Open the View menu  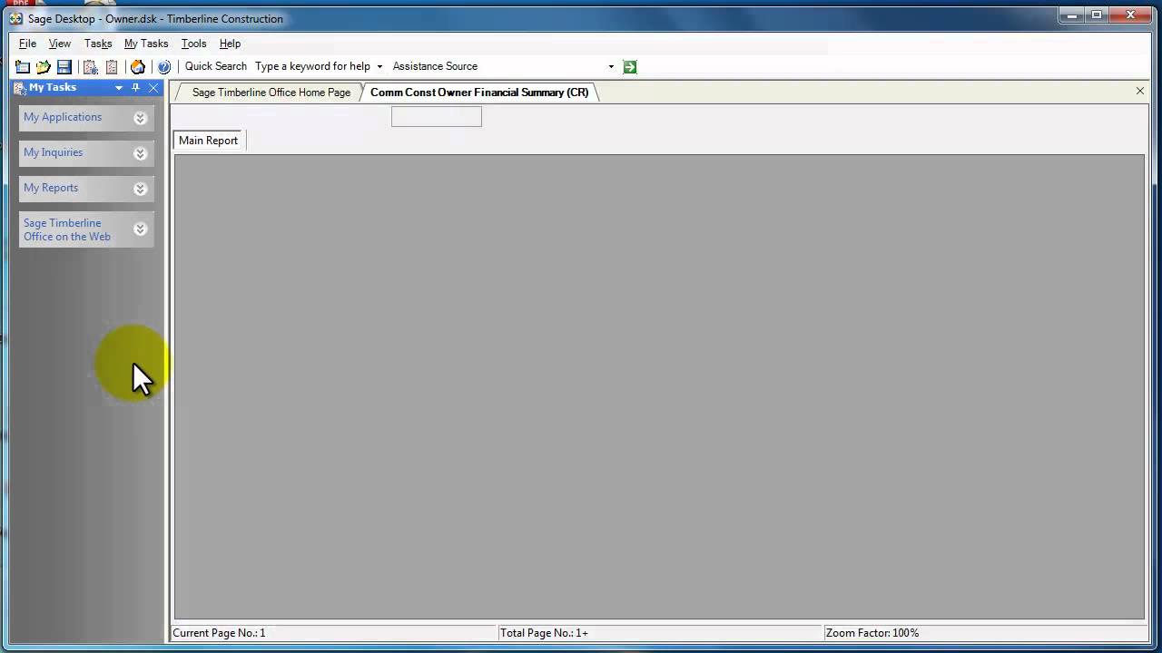[x=60, y=44]
